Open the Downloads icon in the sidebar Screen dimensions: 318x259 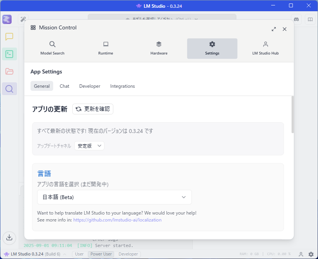click(x=9, y=238)
